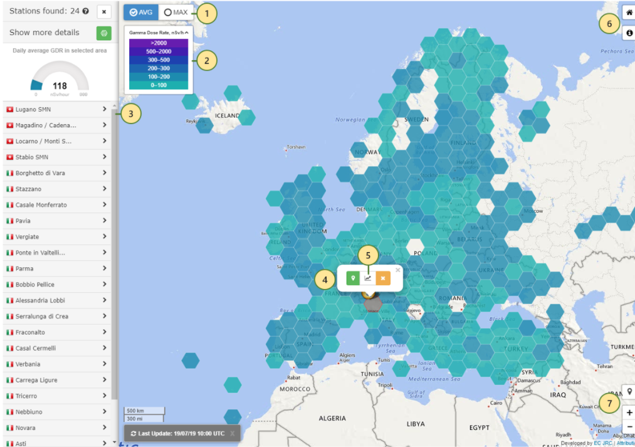Click the Last Update timestamp text

tap(181, 434)
